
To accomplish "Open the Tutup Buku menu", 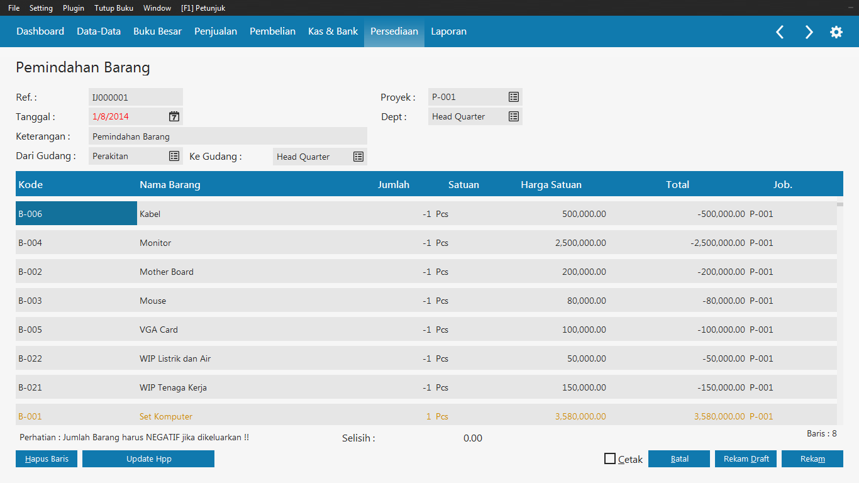I will (x=114, y=8).
